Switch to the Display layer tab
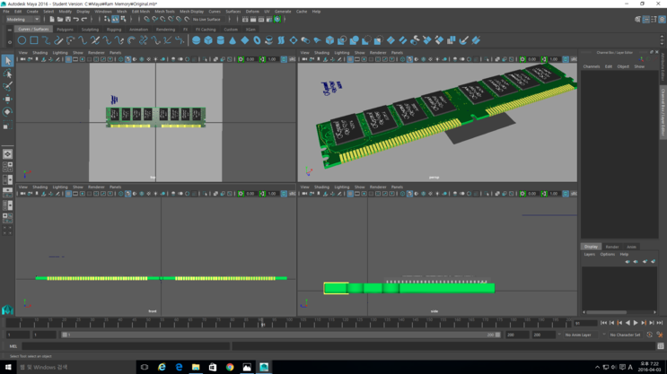The image size is (667, 374). [x=591, y=247]
